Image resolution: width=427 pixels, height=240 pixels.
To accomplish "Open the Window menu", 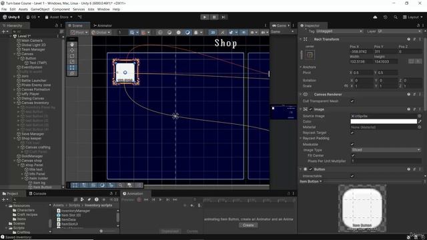I will [103, 9].
